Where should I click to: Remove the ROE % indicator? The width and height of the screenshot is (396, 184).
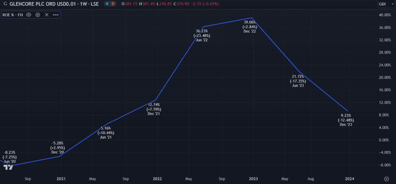pos(47,15)
